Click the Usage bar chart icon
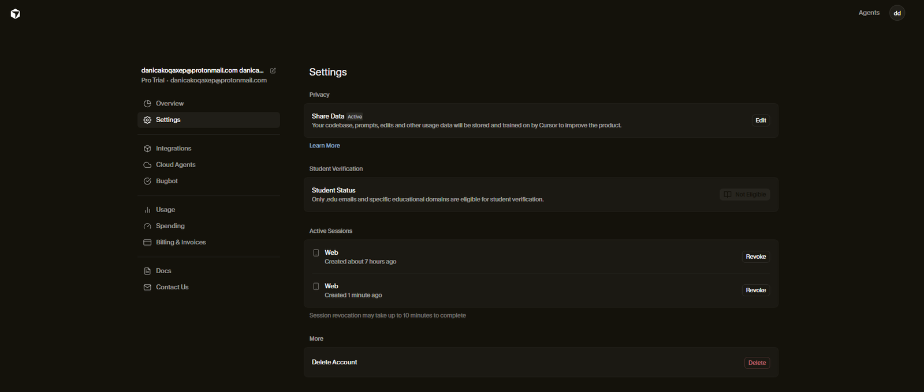 [x=147, y=210]
